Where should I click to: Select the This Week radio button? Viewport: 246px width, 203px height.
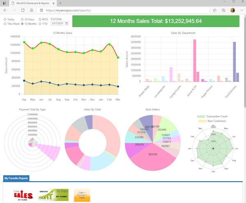point(5,24)
